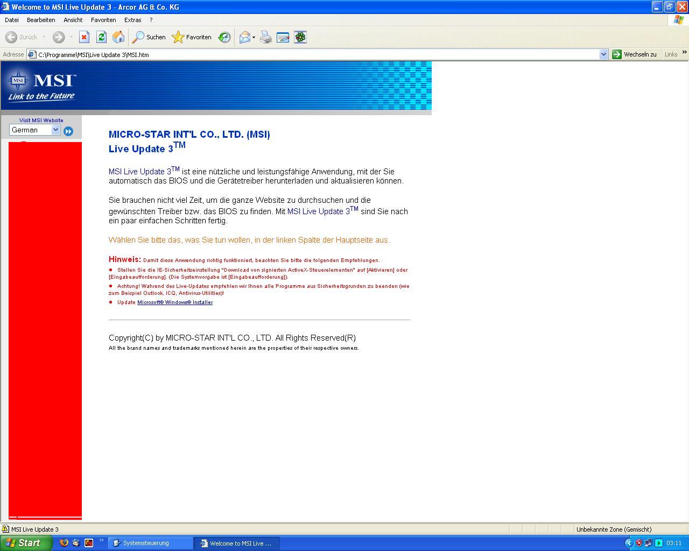689x551 pixels.
Task: Click the Visit MSI Website link
Action: pyautogui.click(x=41, y=120)
